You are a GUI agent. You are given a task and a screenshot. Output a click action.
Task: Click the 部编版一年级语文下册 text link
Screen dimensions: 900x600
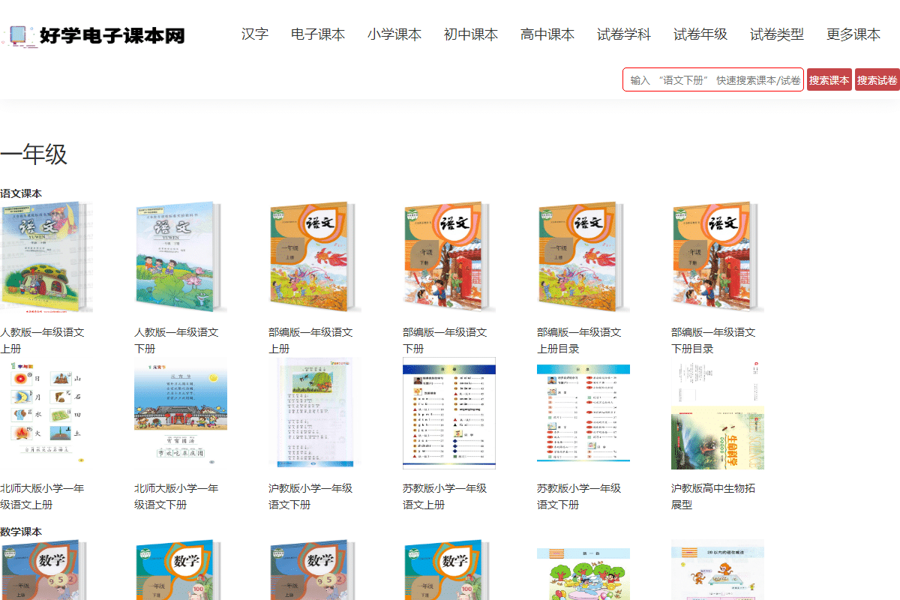tap(445, 340)
